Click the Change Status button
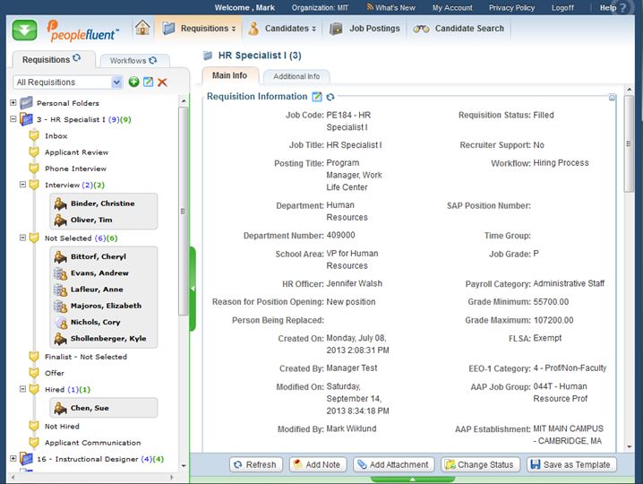 478,464
